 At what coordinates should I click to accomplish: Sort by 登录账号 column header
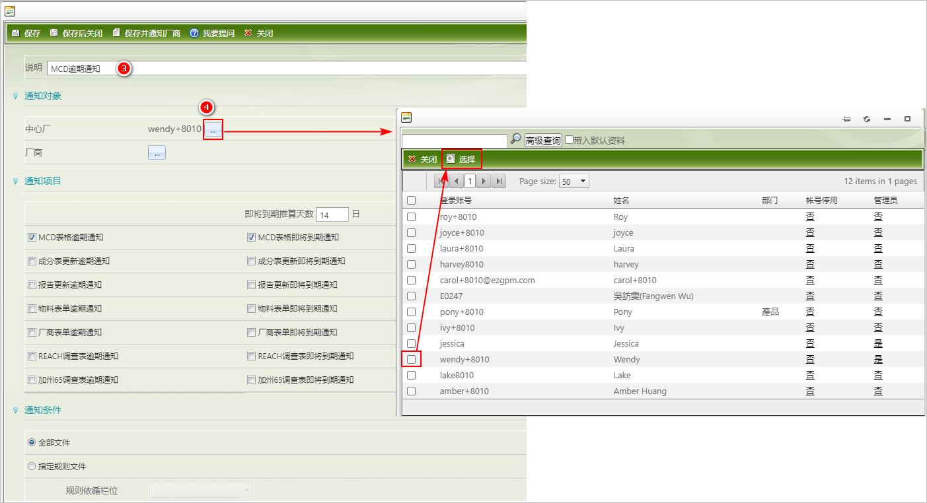coord(455,201)
